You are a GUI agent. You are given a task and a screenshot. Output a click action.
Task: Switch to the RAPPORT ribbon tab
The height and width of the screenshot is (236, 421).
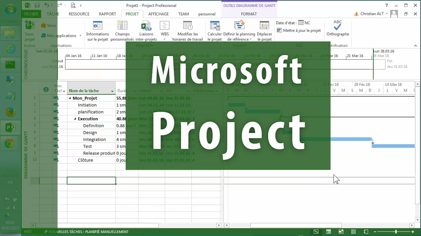(108, 14)
